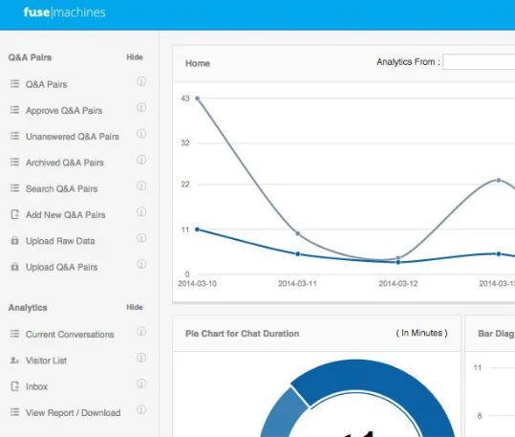Image resolution: width=515 pixels, height=437 pixels.
Task: Click the gray data point at 43
Action: [x=198, y=98]
